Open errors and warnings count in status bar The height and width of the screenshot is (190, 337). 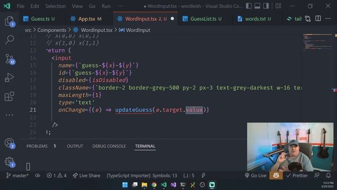coord(56,176)
